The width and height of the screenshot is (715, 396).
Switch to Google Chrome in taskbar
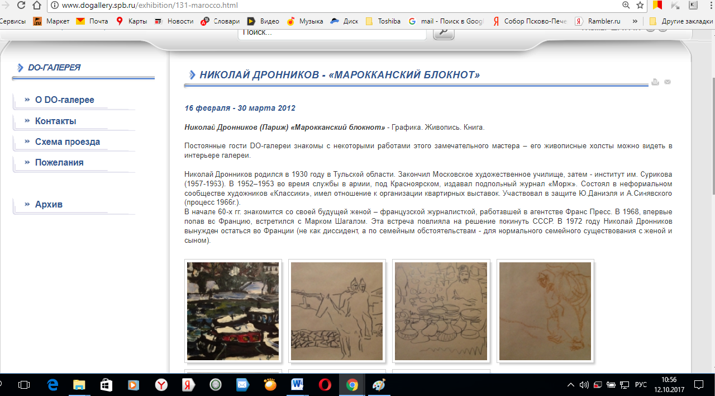pyautogui.click(x=352, y=385)
